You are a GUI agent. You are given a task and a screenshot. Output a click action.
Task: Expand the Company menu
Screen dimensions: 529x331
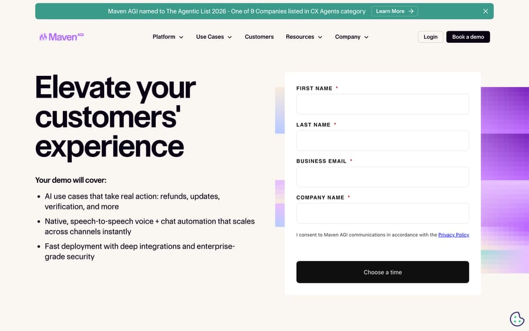click(351, 37)
